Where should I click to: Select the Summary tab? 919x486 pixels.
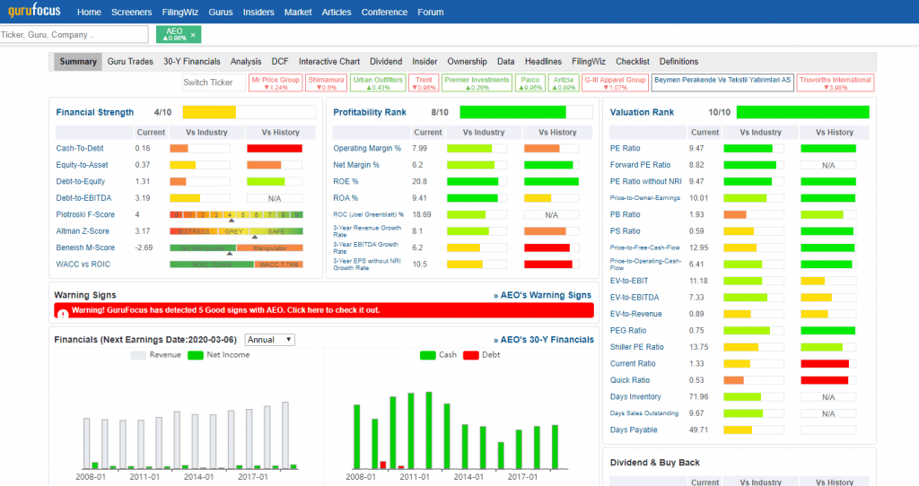[x=78, y=62]
